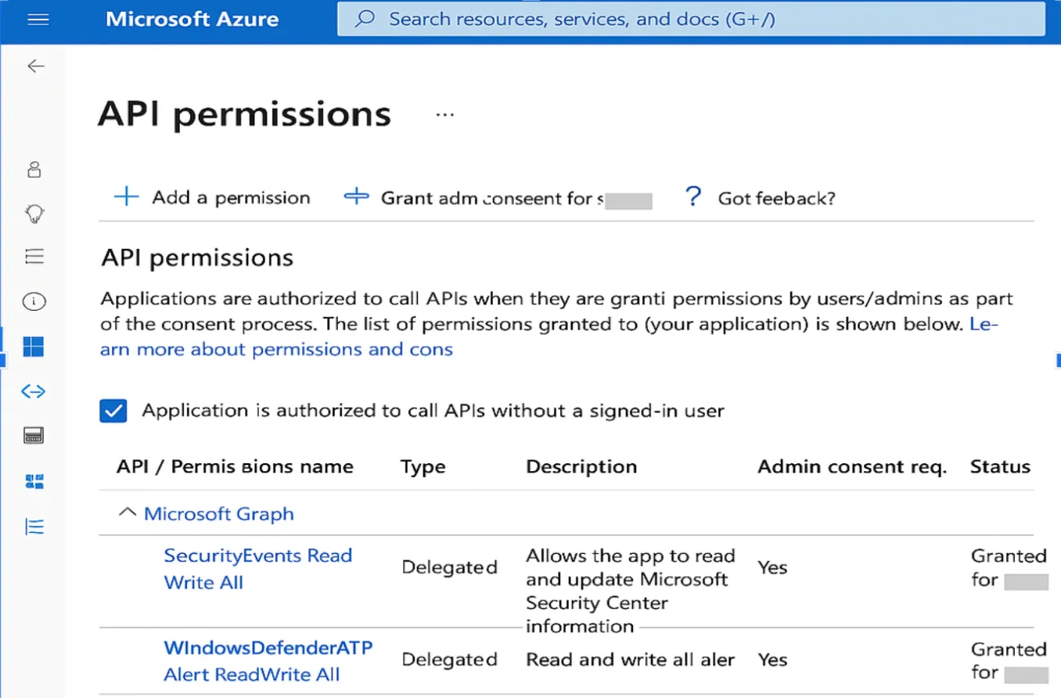Click the Read and write all aler description
This screenshot has width=1061, height=698.
pos(630,660)
